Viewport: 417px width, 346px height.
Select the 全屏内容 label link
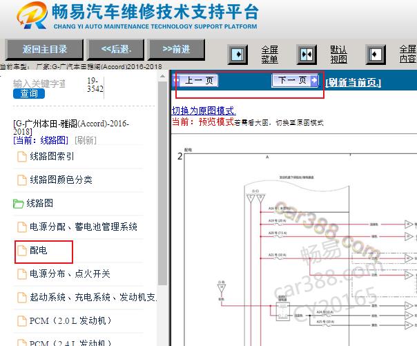[x=408, y=54]
